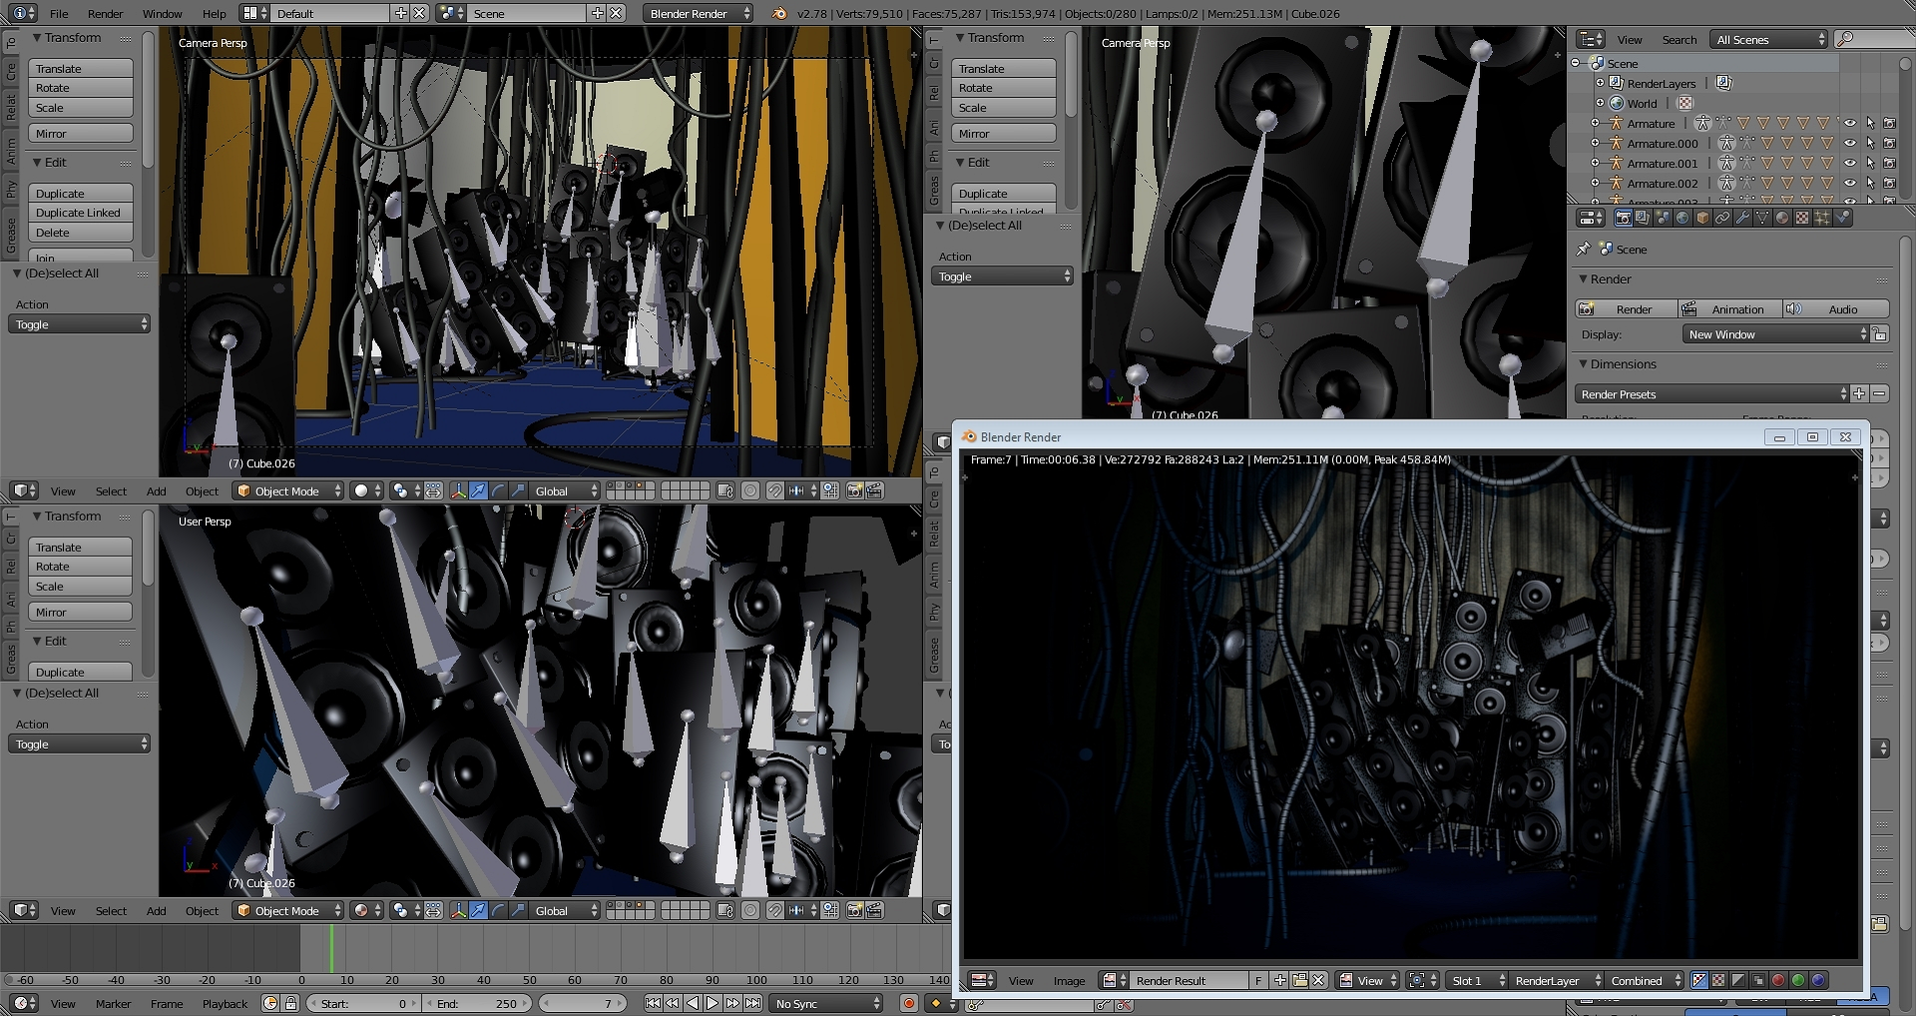The image size is (1916, 1016).
Task: Open the Global orientation dropdown in bottom viewport
Action: tap(565, 910)
